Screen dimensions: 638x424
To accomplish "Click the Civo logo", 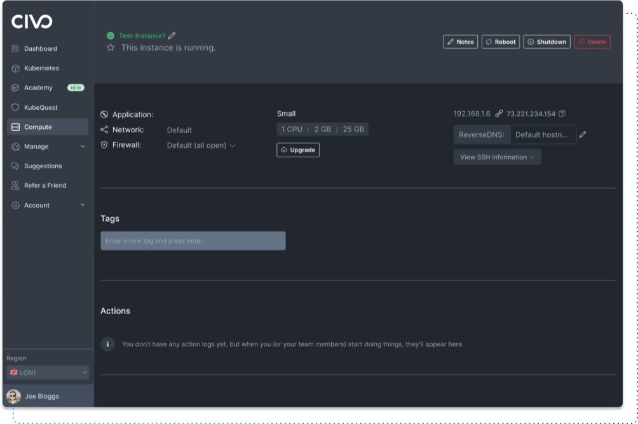I will 32,22.
